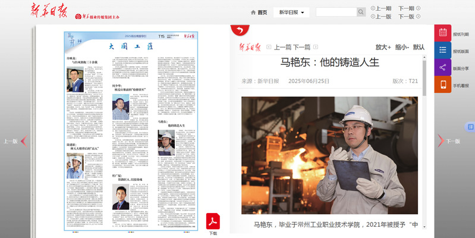
Task: Open the 手机看报 phone icon
Action: pyautogui.click(x=443, y=84)
